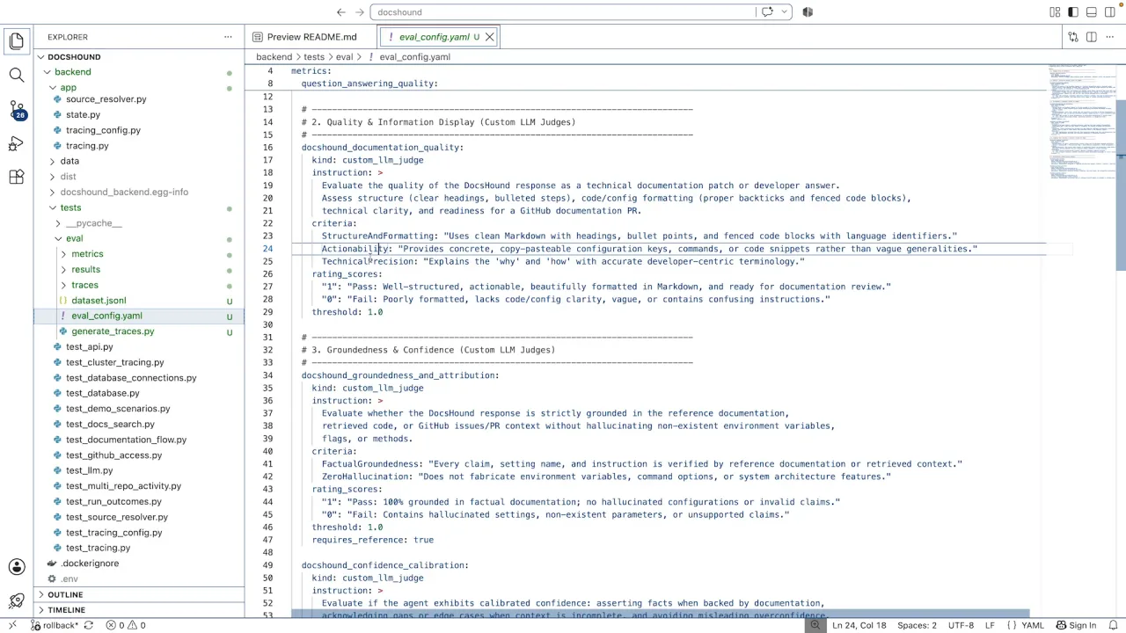Synchronize changes icon next to rollback branch
The image size is (1126, 633).
click(89, 625)
